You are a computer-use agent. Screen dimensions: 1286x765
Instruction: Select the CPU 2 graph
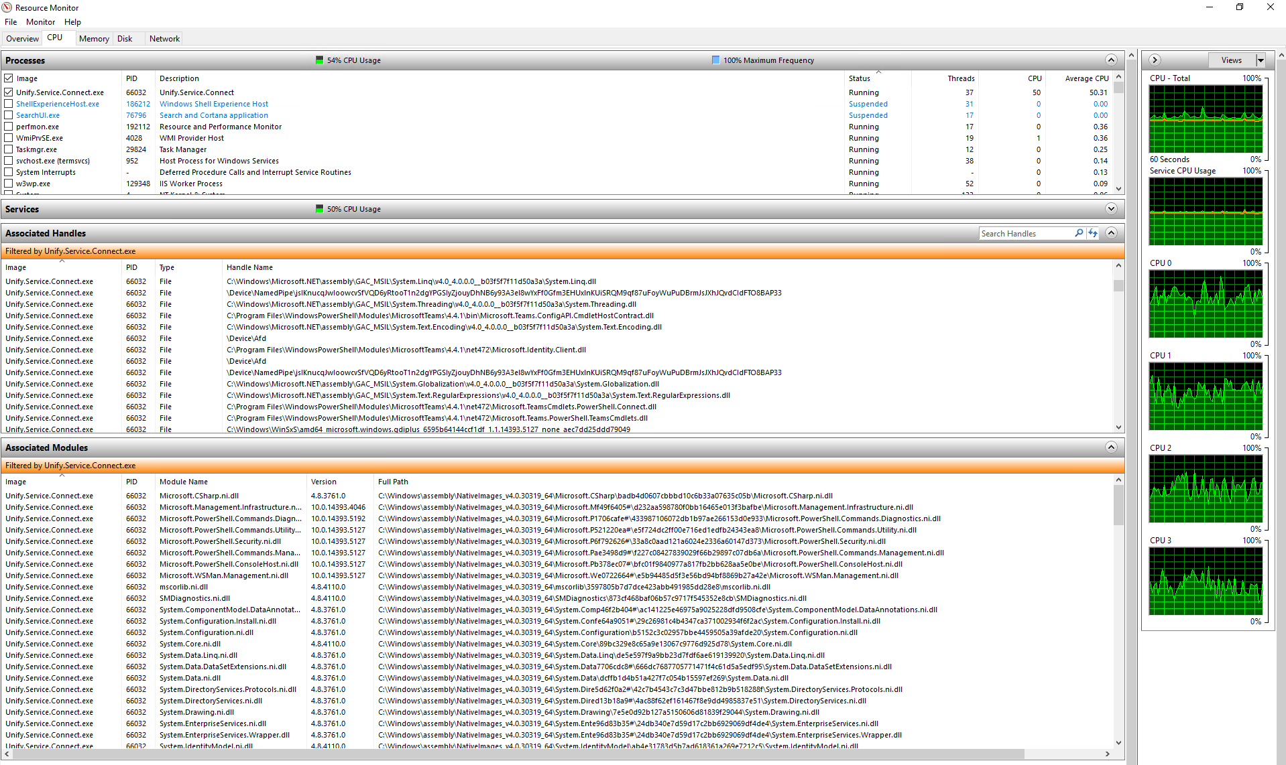[x=1206, y=489]
